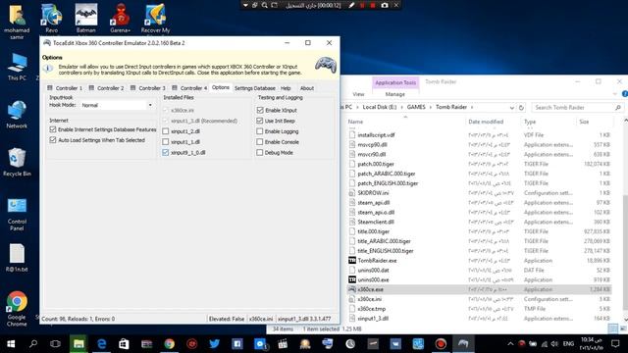
Task: Open Task View on the taskbar
Action: pyautogui.click(x=55, y=344)
